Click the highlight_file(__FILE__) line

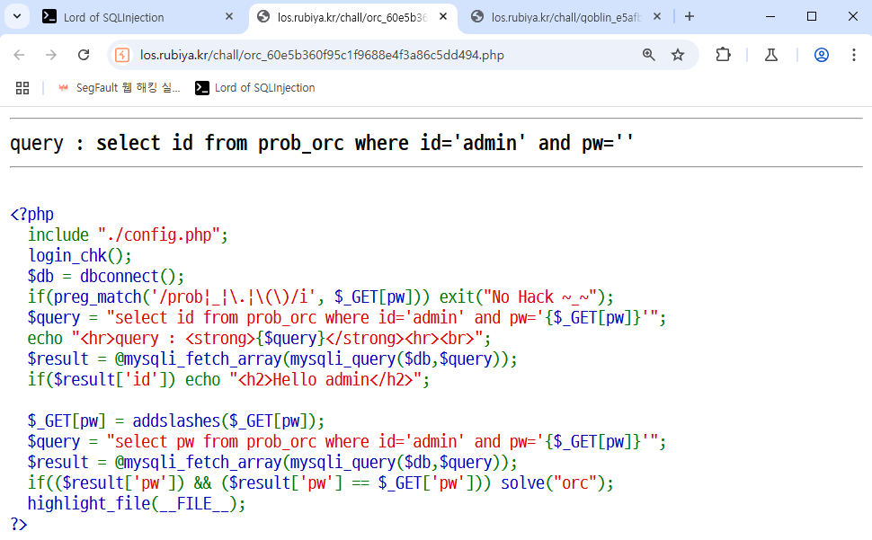(137, 503)
